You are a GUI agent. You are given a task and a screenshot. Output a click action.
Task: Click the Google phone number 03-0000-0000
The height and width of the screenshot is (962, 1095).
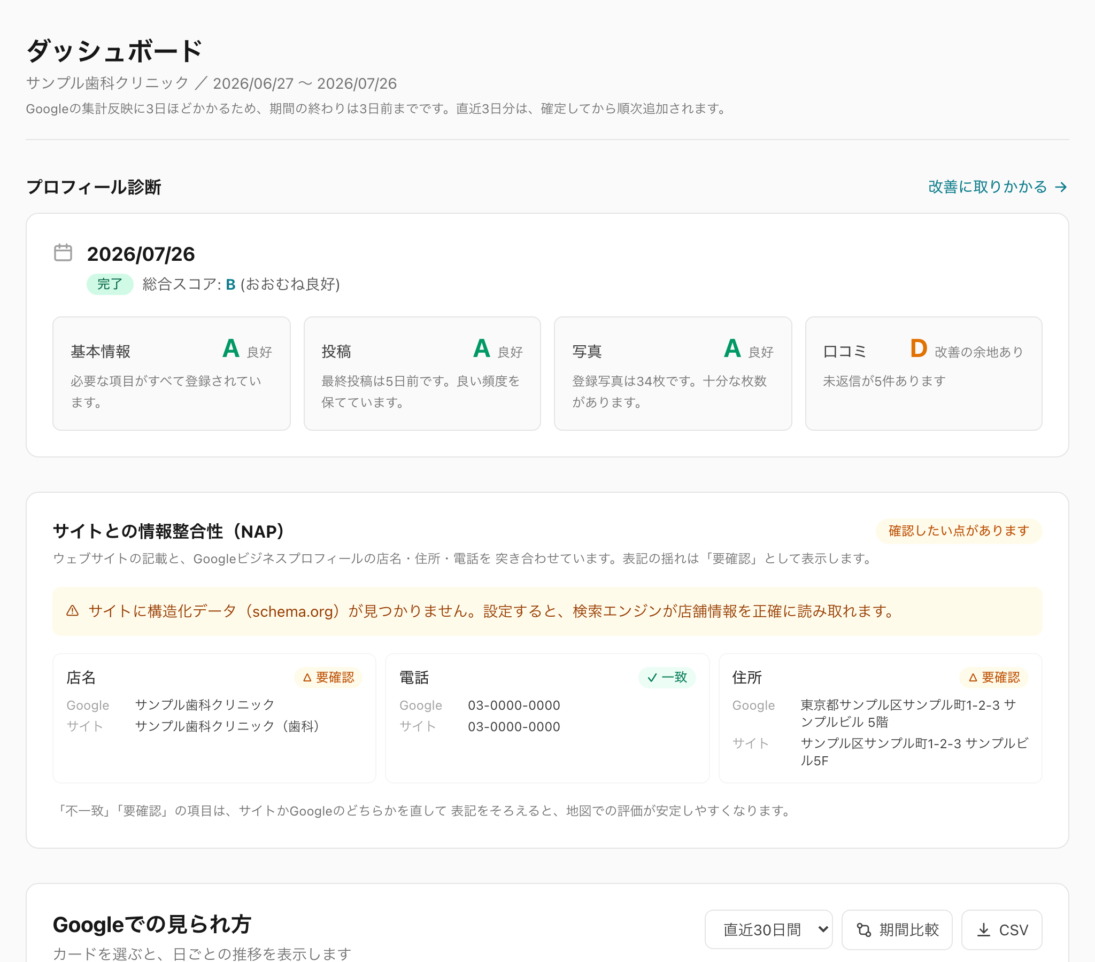tap(514, 705)
